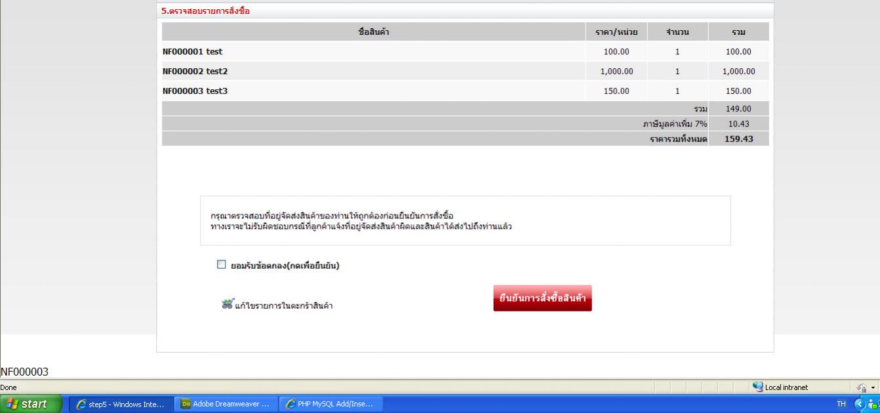Switch to step5 Internet Explorer taskbar window
The width and height of the screenshot is (880, 413).
tap(122, 404)
